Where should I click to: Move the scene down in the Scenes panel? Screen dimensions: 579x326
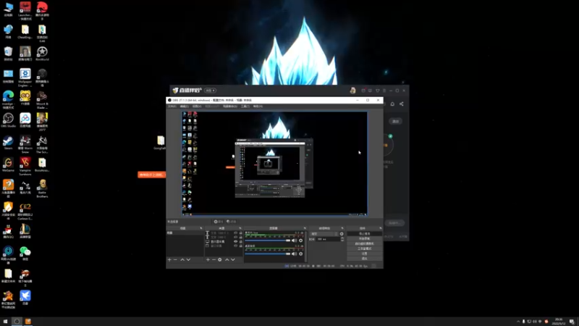188,259
